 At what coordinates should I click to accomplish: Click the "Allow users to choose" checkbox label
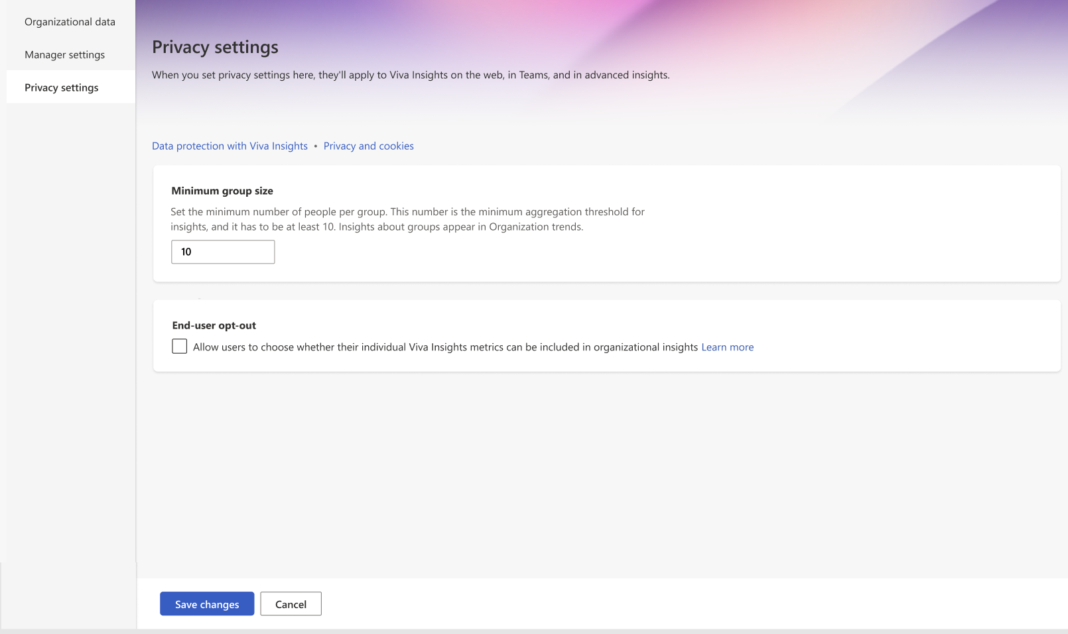click(x=444, y=347)
